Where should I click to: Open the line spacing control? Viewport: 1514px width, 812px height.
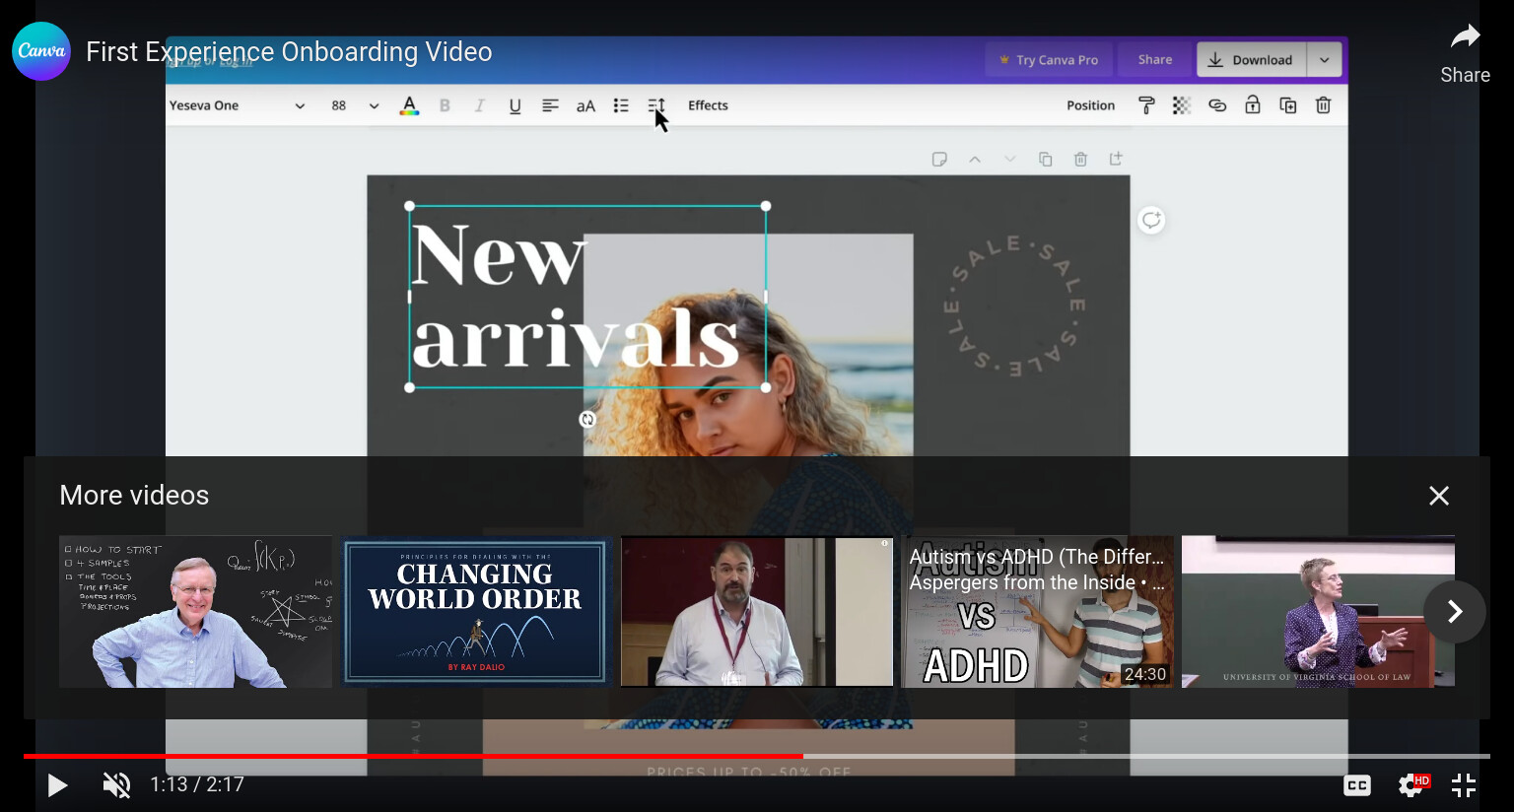pyautogui.click(x=656, y=105)
